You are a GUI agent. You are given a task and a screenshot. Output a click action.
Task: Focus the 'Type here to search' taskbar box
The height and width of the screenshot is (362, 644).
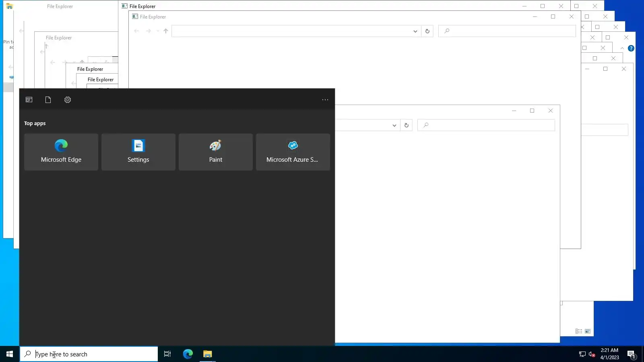point(89,354)
